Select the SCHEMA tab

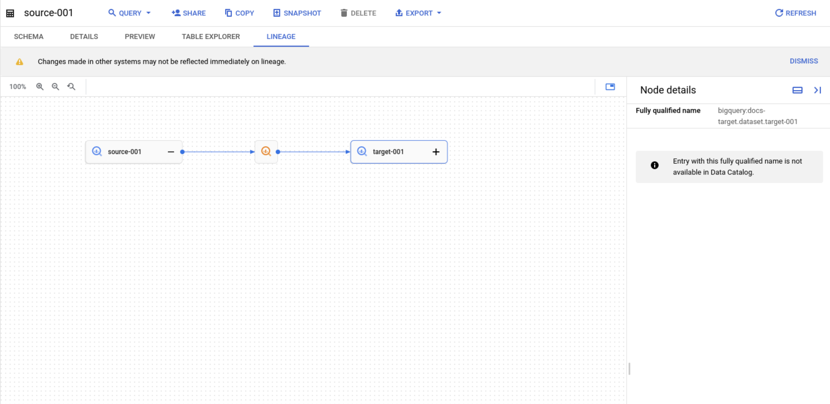(x=29, y=36)
